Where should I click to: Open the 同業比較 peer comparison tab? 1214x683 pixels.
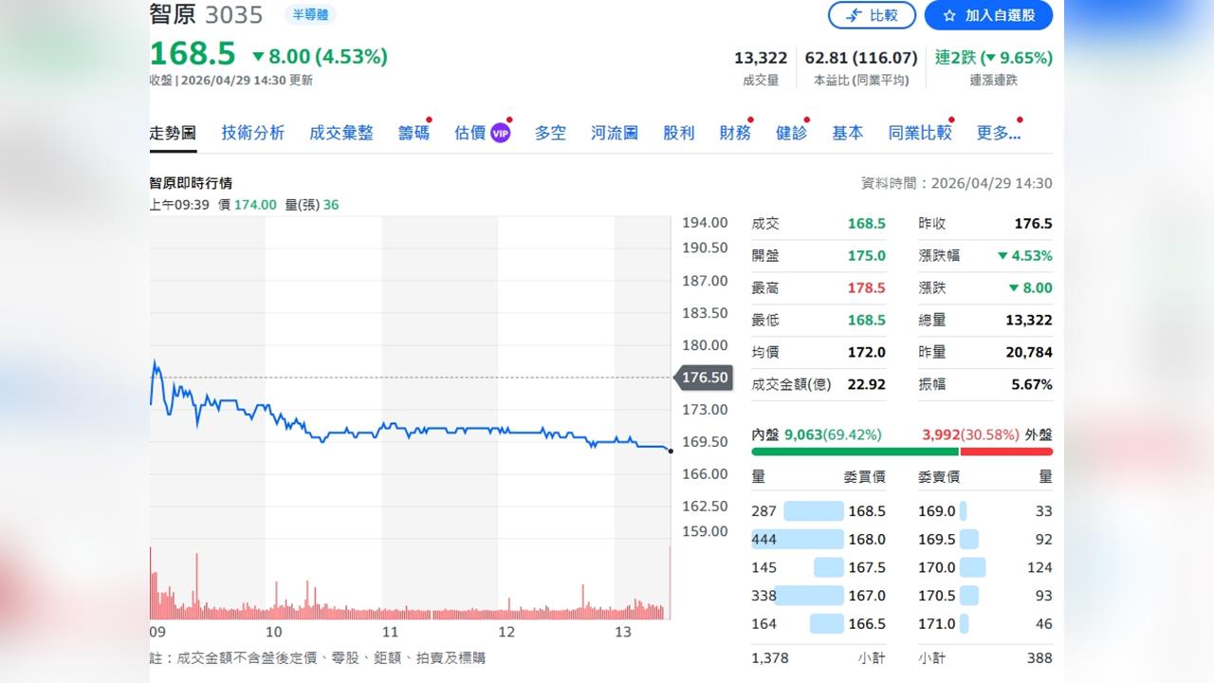(919, 133)
